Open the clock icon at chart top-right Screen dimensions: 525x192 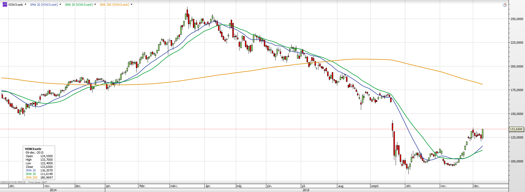tap(505, 5)
